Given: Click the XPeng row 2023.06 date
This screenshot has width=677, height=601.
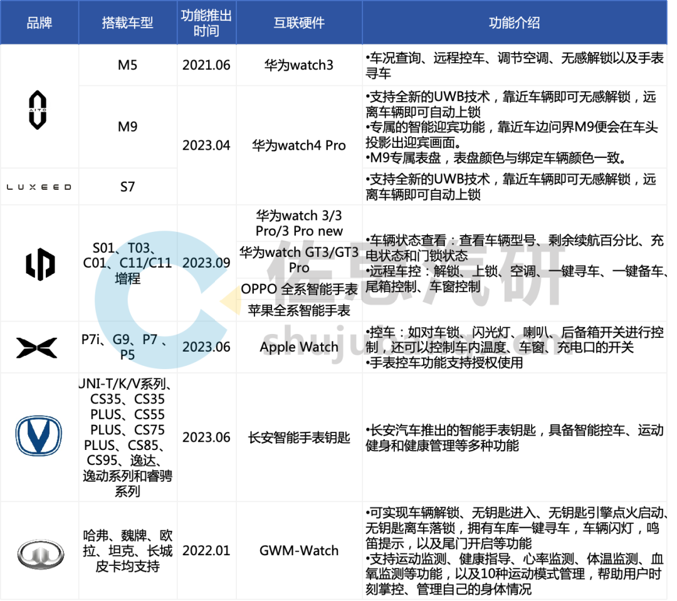Looking at the screenshot, I should (x=206, y=347).
